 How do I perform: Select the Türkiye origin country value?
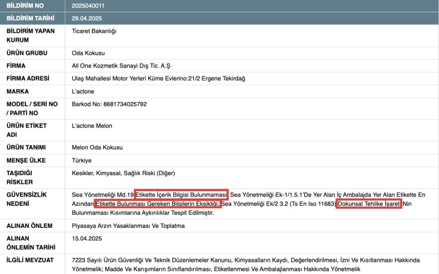tap(82, 160)
